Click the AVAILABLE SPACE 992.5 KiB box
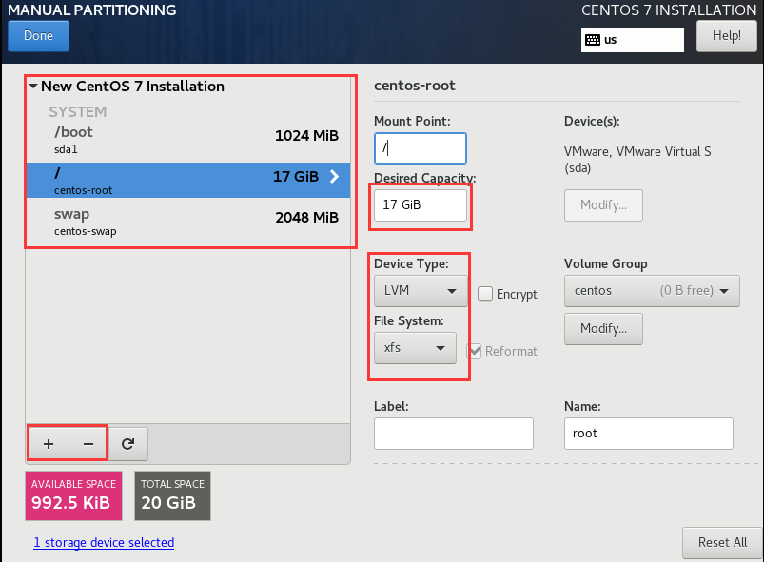Viewport: 764px width, 562px height. (73, 495)
